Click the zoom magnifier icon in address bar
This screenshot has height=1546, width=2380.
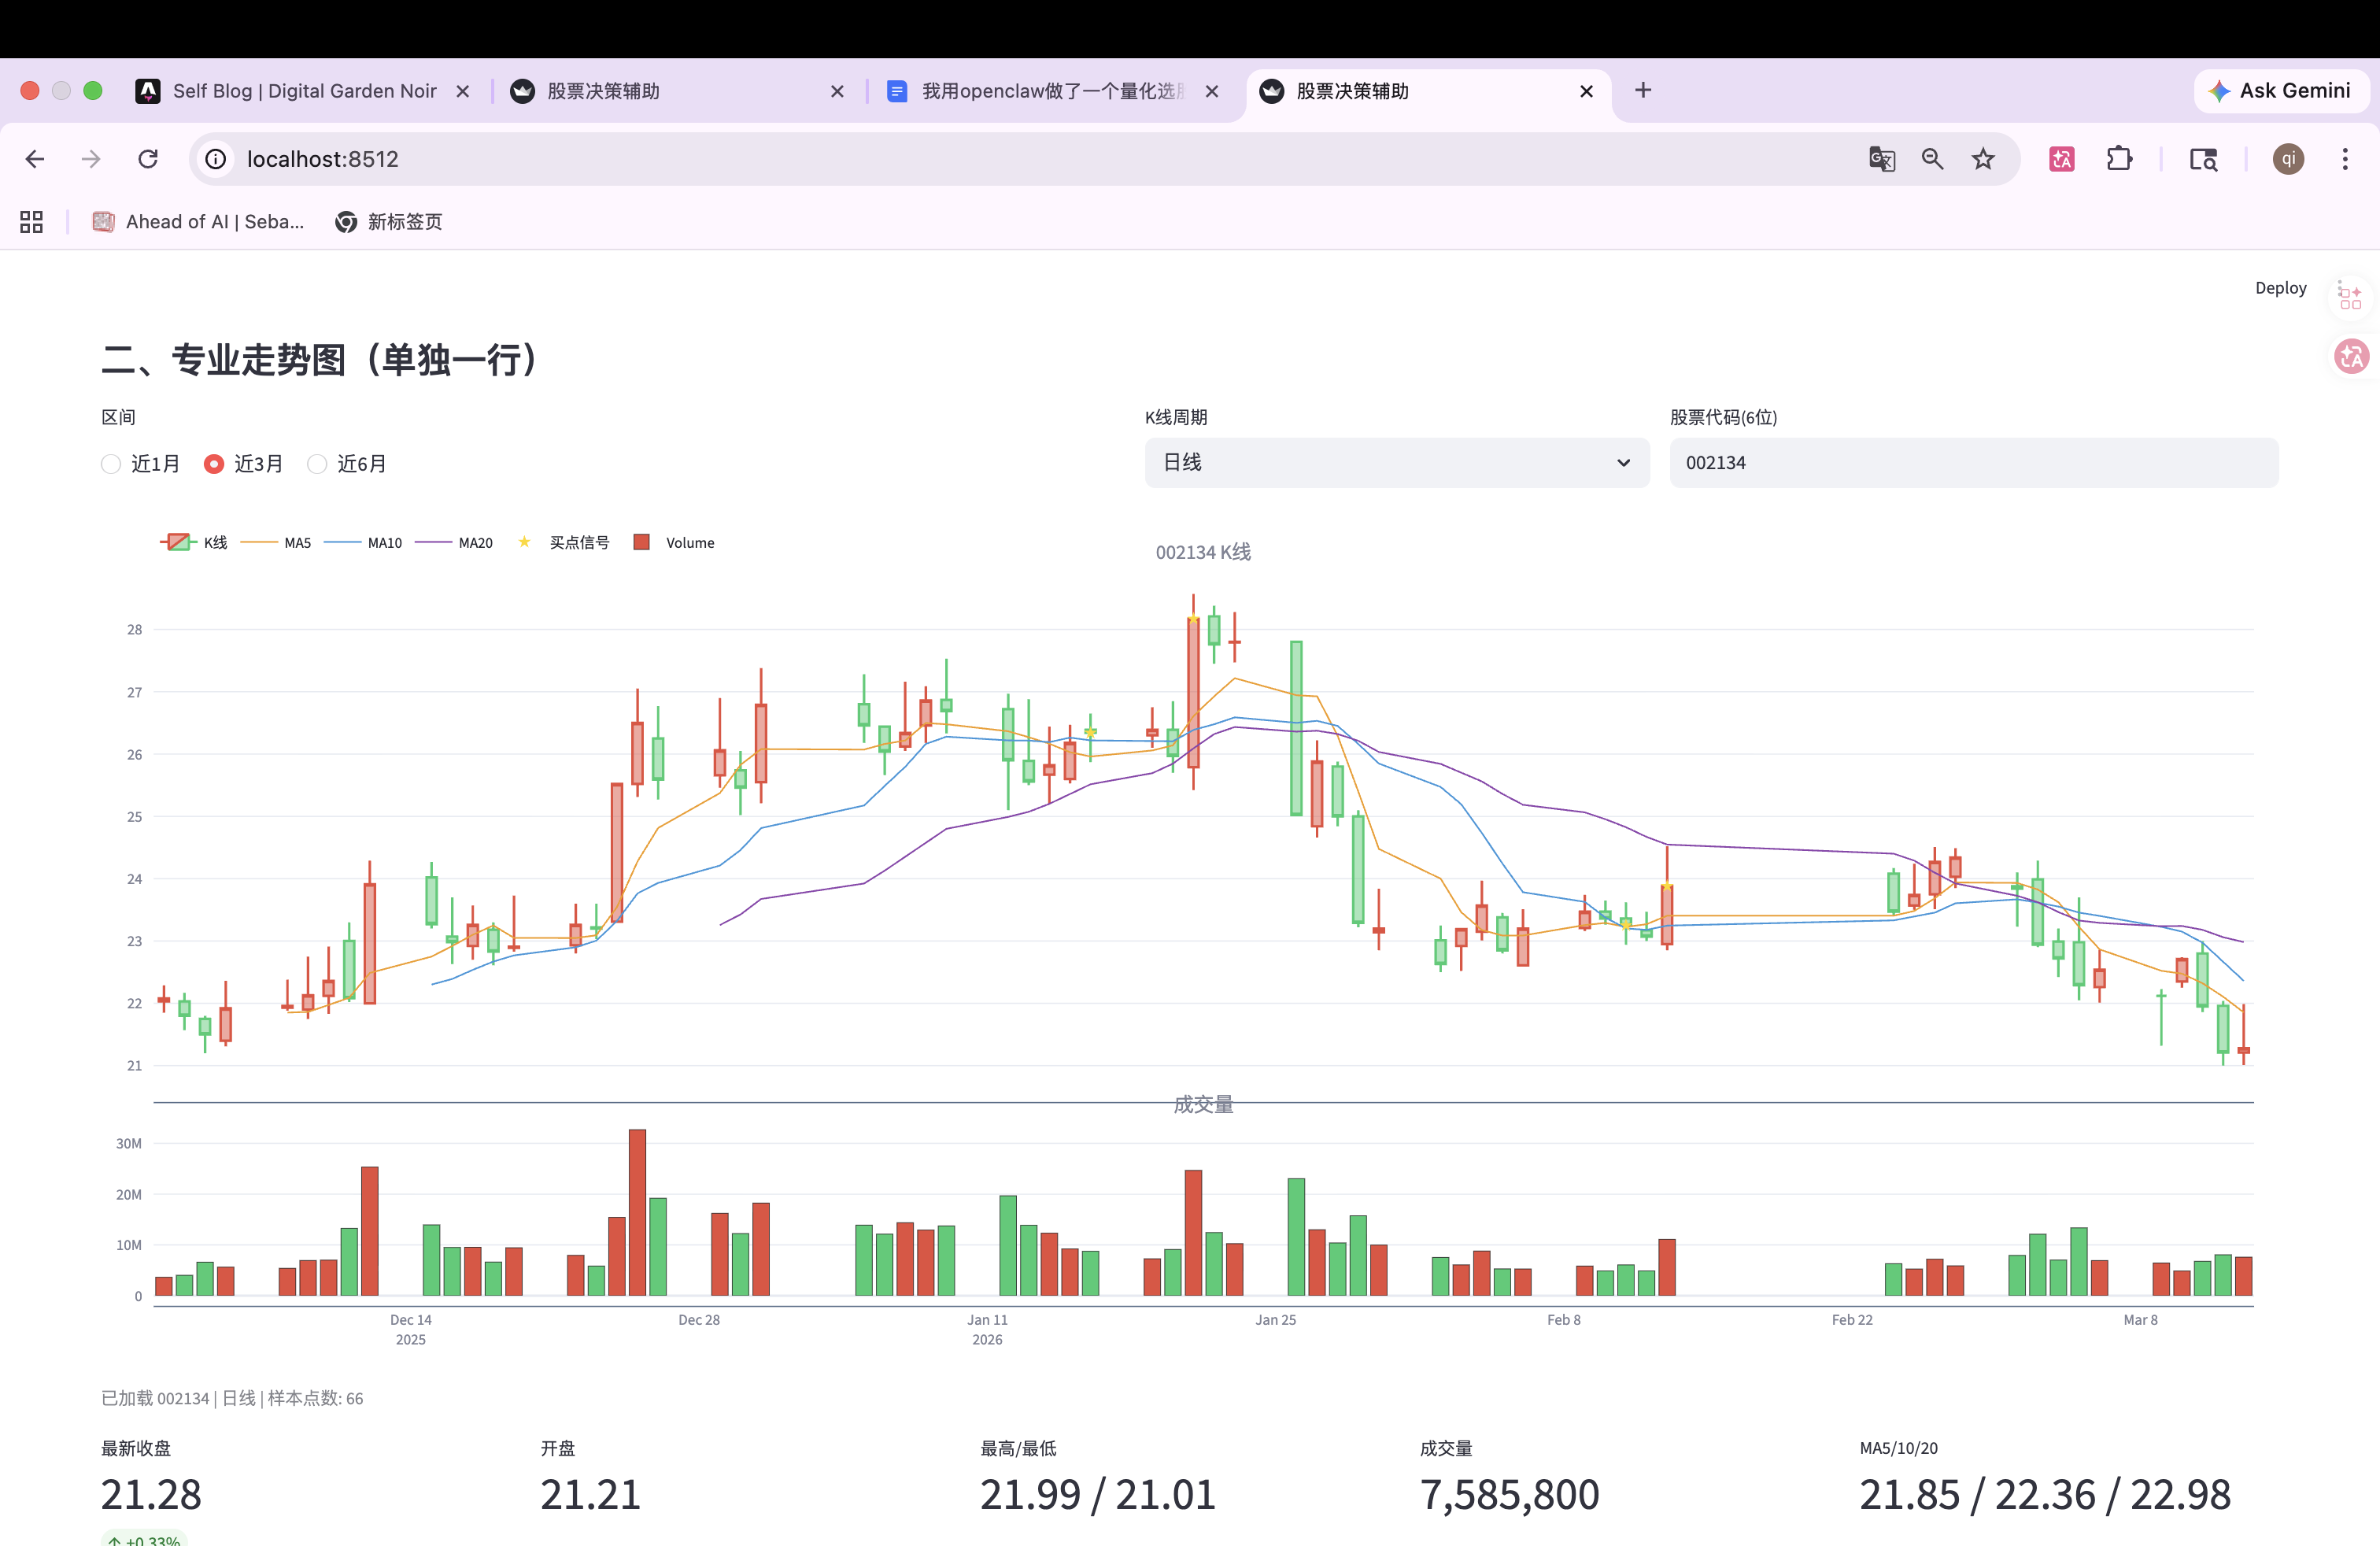click(x=1932, y=159)
